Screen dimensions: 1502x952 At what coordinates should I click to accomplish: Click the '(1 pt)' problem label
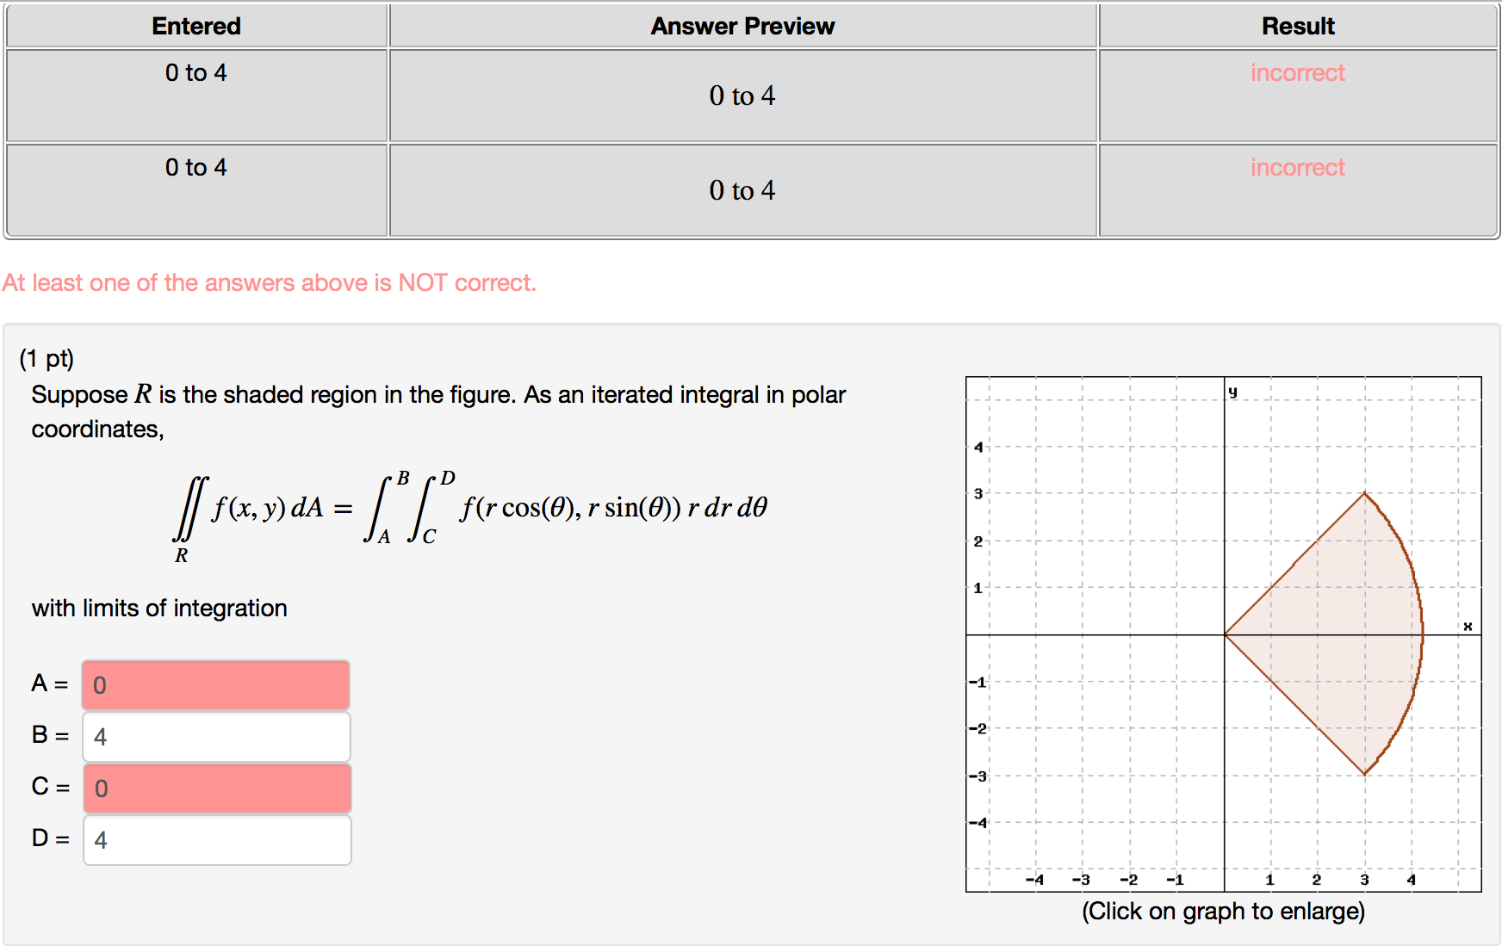click(x=47, y=358)
